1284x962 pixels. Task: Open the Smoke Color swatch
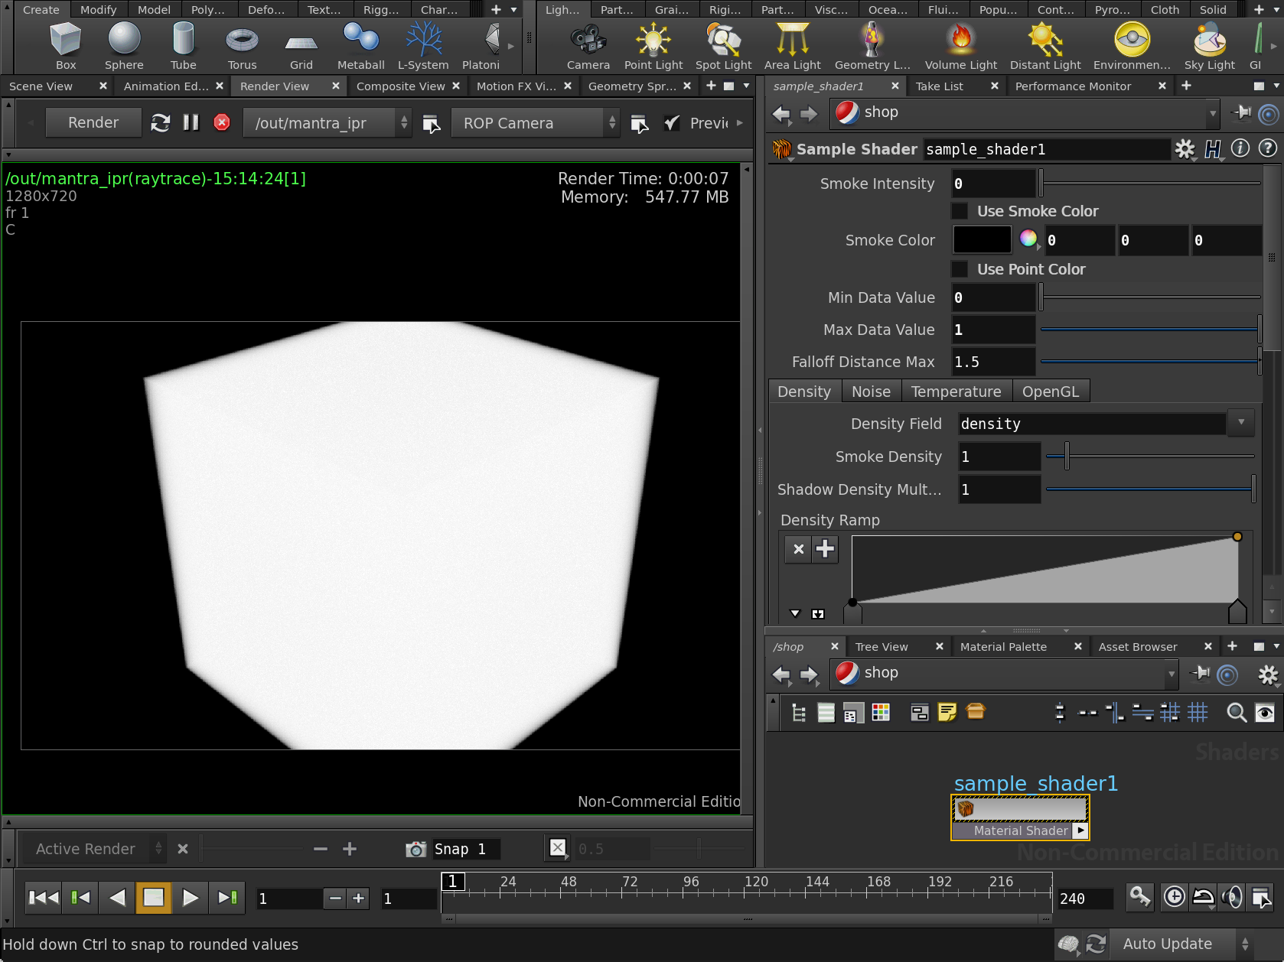point(982,240)
